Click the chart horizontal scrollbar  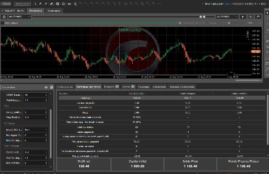(248, 80)
